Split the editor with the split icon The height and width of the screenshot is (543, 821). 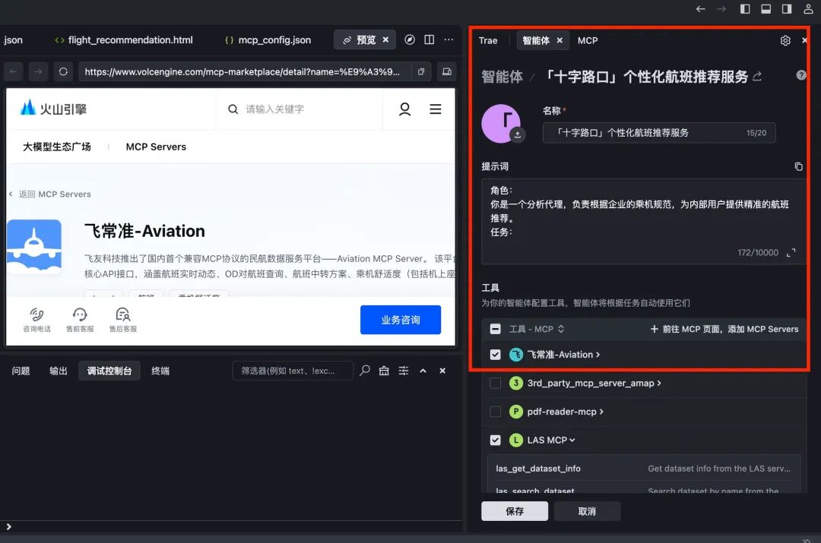[x=430, y=39]
